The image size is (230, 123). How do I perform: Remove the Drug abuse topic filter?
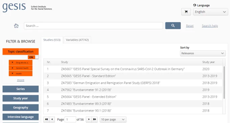[13, 63]
